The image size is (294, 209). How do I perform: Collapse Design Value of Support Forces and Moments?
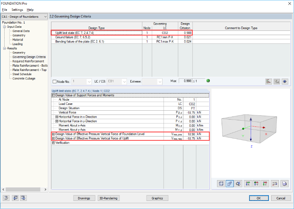tap(53, 95)
